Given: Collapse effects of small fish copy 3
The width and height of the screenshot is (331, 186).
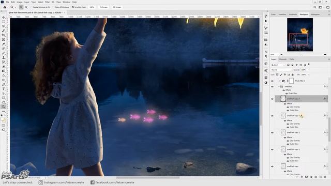Looking at the screenshot, I should [x=327, y=133].
